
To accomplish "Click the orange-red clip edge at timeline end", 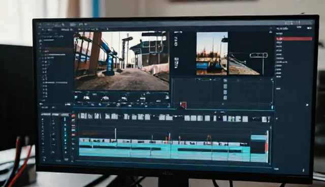I will click(x=267, y=146).
